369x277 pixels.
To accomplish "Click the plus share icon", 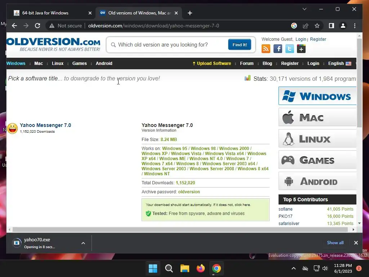I will 301,49.
